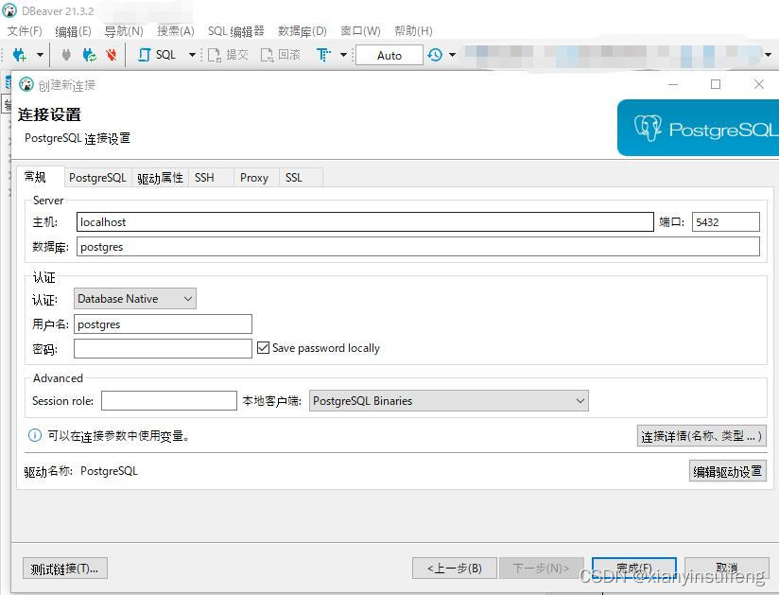Click the 测试链接(T)... button
The width and height of the screenshot is (779, 595).
click(64, 569)
